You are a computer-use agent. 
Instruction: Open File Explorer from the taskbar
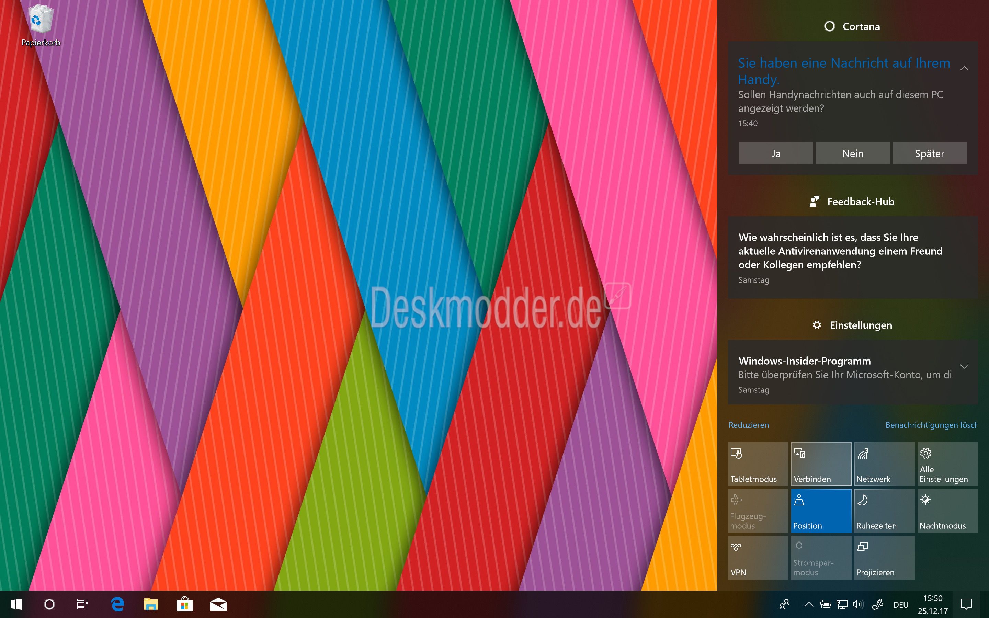pyautogui.click(x=151, y=604)
